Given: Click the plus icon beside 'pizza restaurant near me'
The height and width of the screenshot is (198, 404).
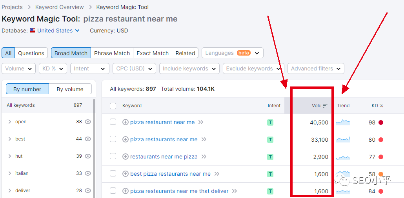Looking at the screenshot, I should 126,122.
